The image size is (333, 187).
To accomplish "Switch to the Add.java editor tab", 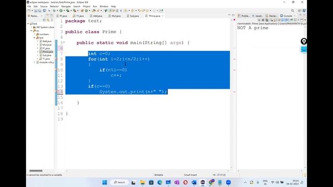I will [96, 16].
